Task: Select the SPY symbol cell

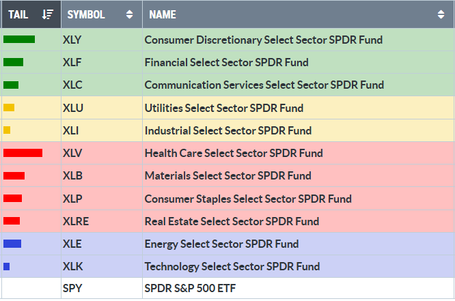Action: tap(72, 289)
